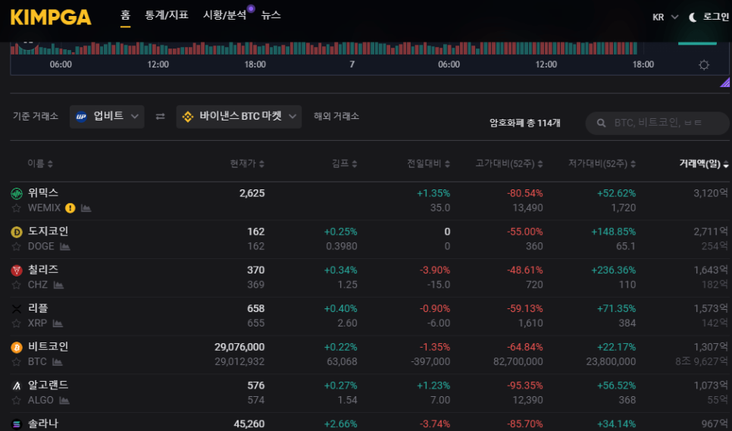Sort by 현재가 column
Viewport: 732px width, 431px height.
click(247, 164)
